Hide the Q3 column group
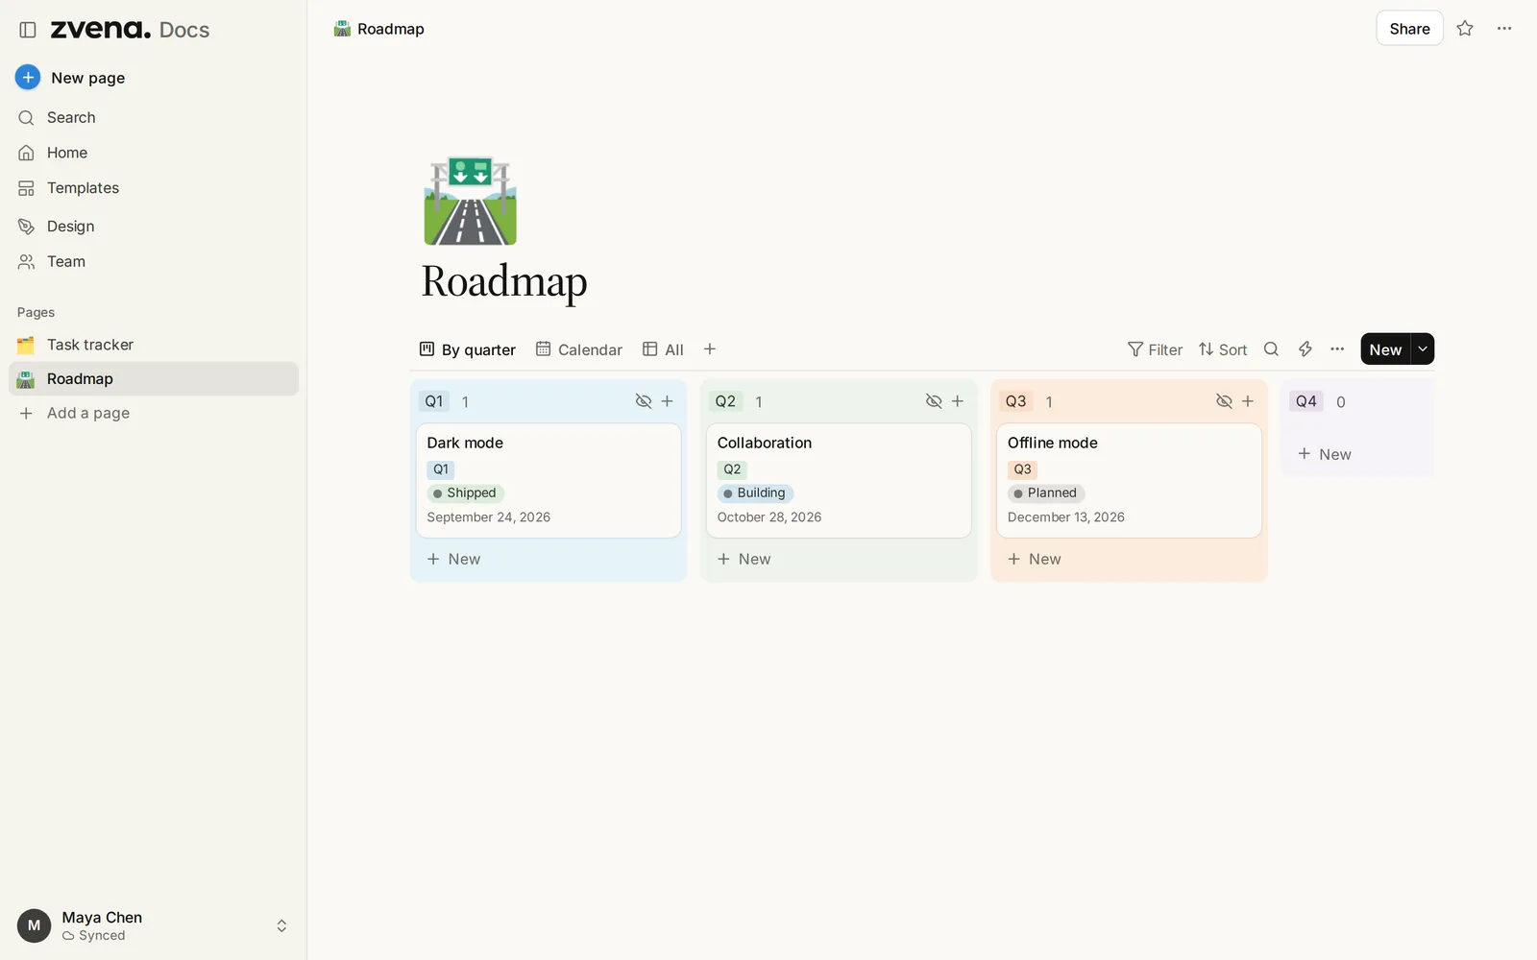Screen dimensions: 1537x960 pyautogui.click(x=1224, y=401)
